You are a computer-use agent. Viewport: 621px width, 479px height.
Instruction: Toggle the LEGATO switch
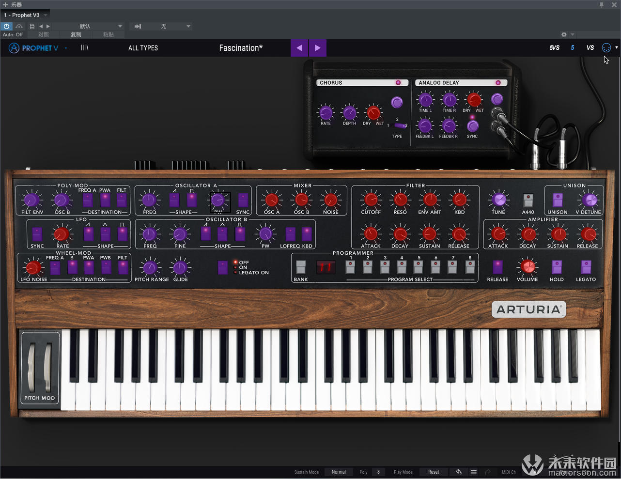click(x=586, y=267)
